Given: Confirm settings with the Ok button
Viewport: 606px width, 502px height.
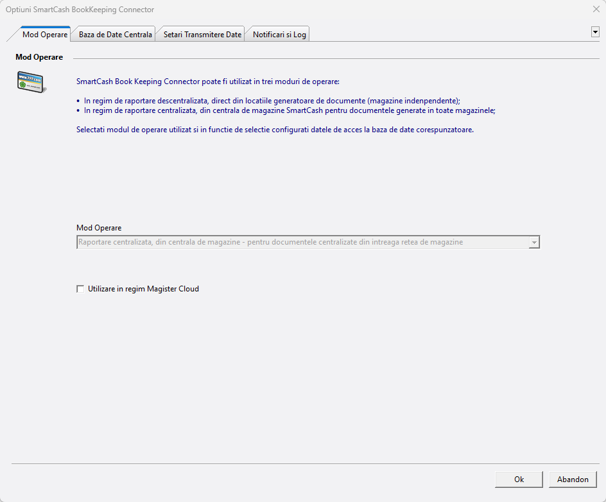Looking at the screenshot, I should [x=519, y=480].
